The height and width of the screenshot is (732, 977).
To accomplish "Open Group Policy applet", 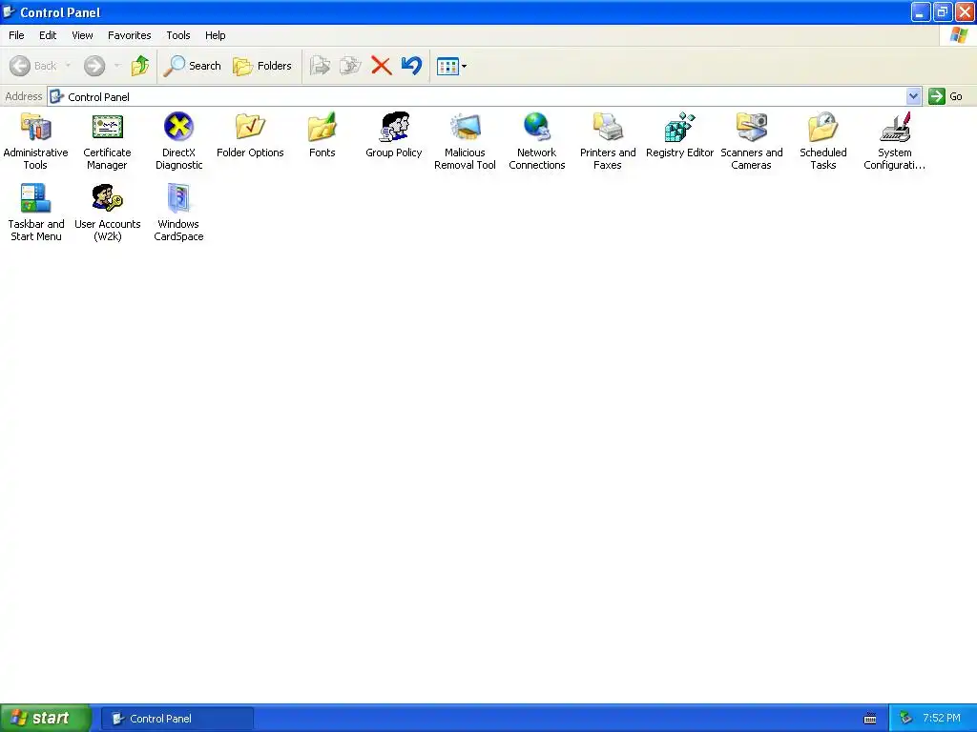I will (x=394, y=135).
